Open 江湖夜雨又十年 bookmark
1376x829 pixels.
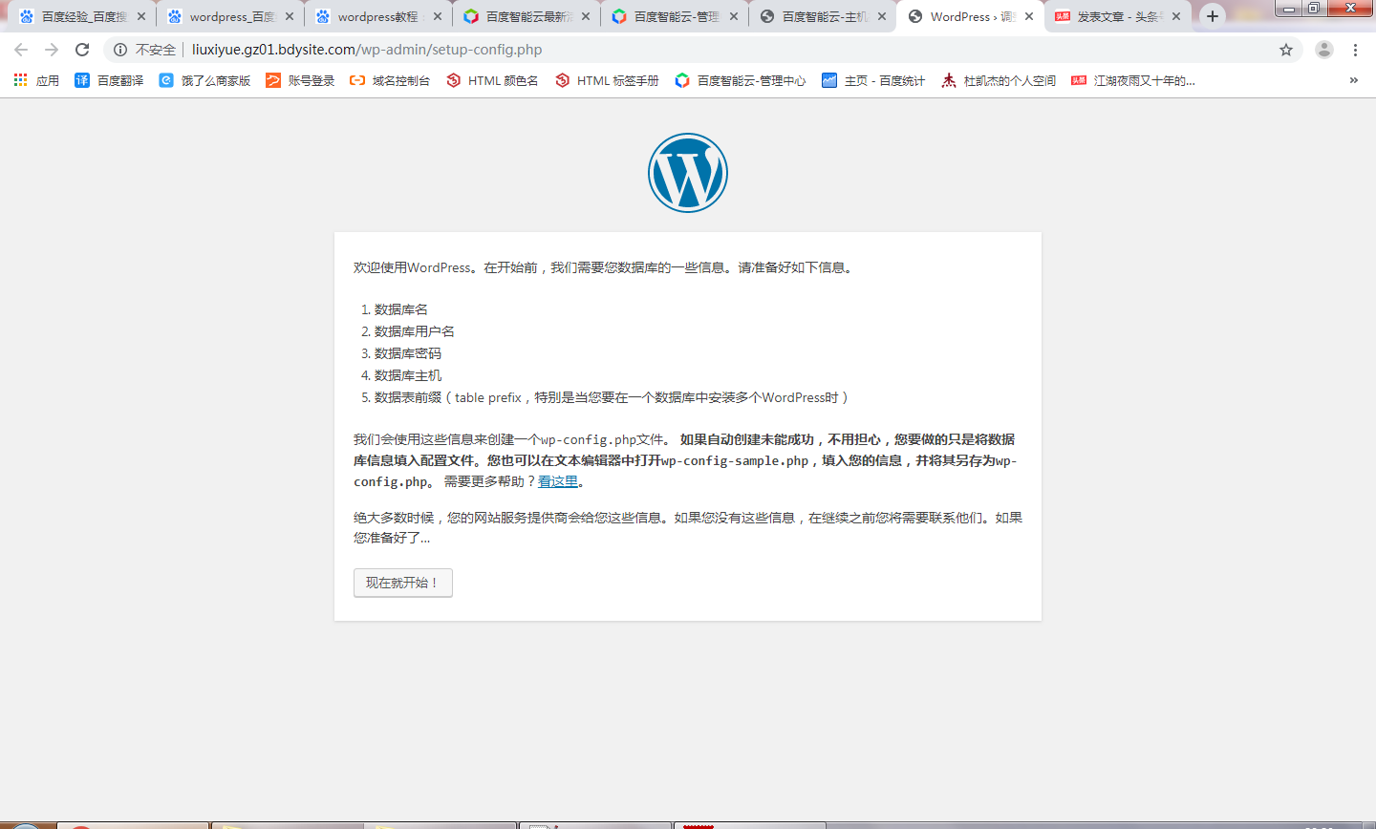tap(1133, 81)
